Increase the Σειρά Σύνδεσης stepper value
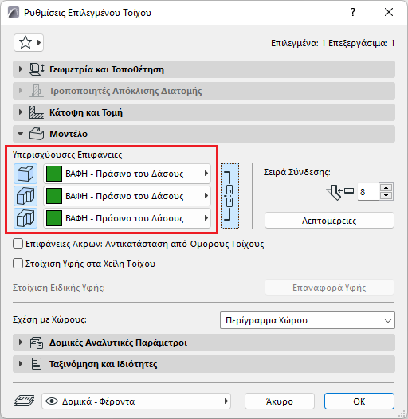Screen dimensions: 408x419 click(x=386, y=187)
